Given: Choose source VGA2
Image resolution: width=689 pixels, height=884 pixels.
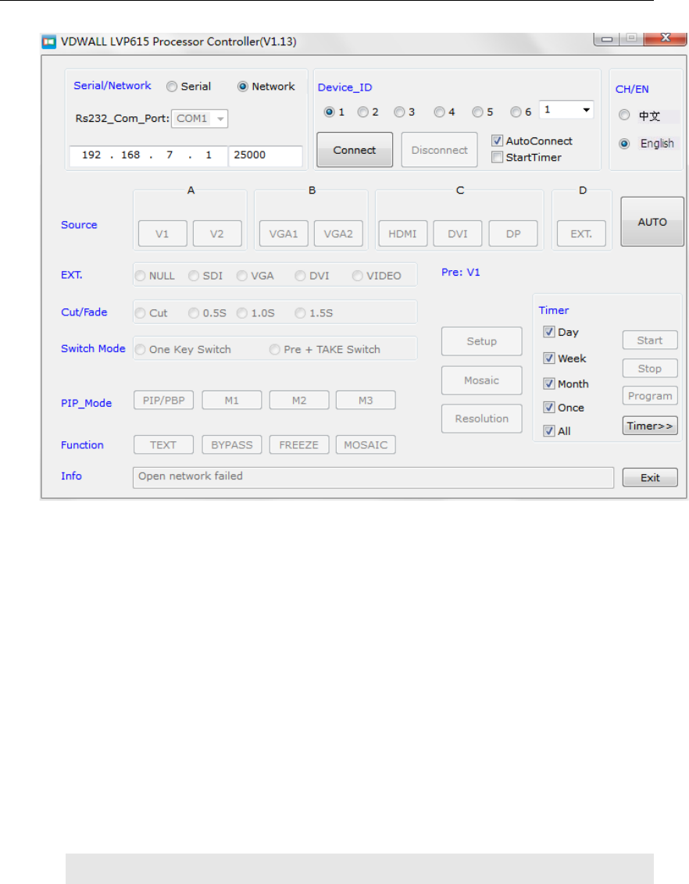Looking at the screenshot, I should (x=338, y=234).
